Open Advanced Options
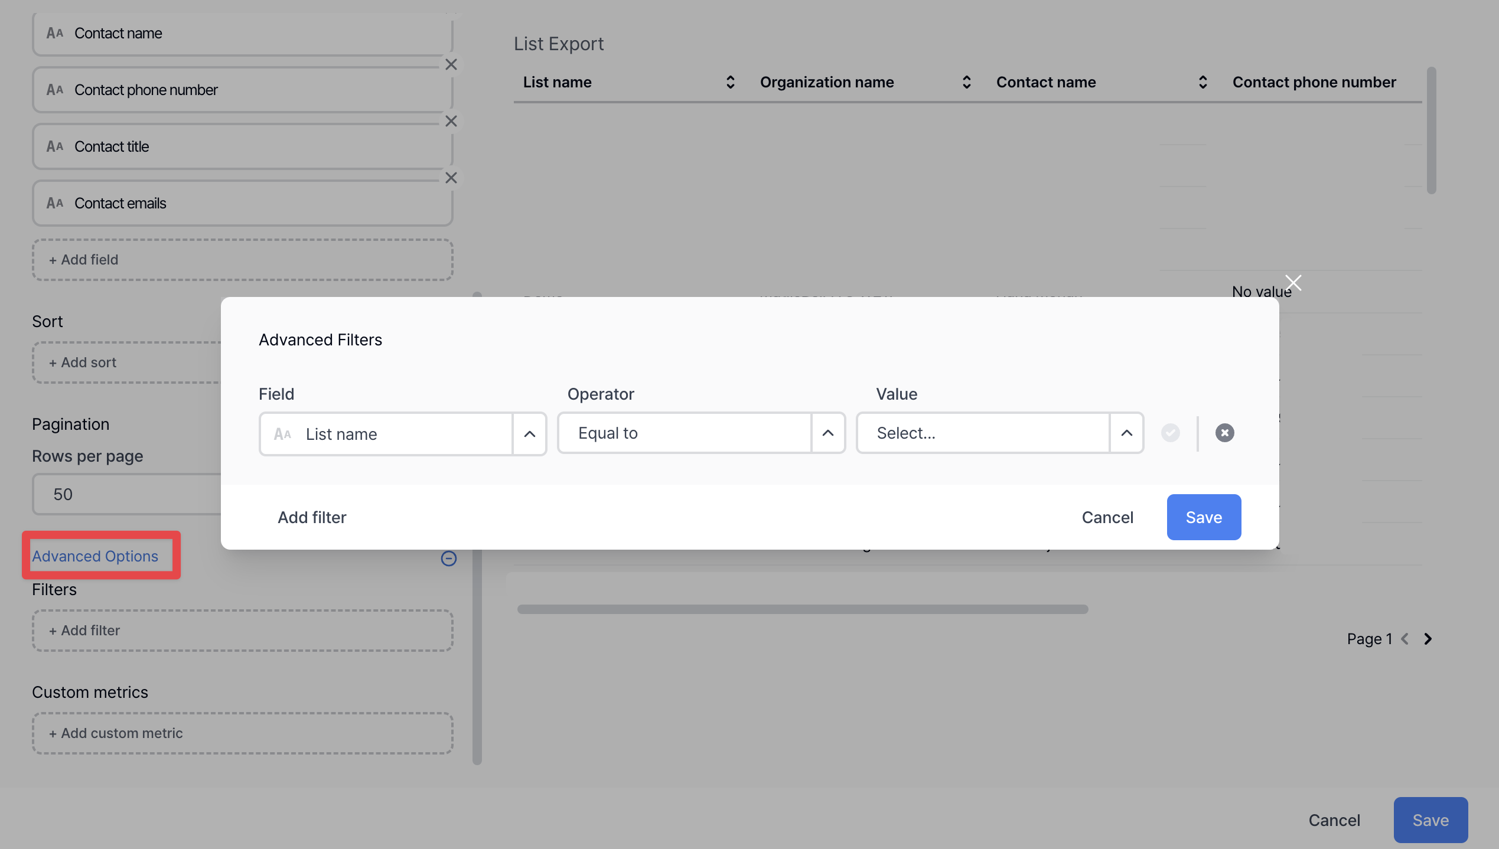 click(95, 556)
